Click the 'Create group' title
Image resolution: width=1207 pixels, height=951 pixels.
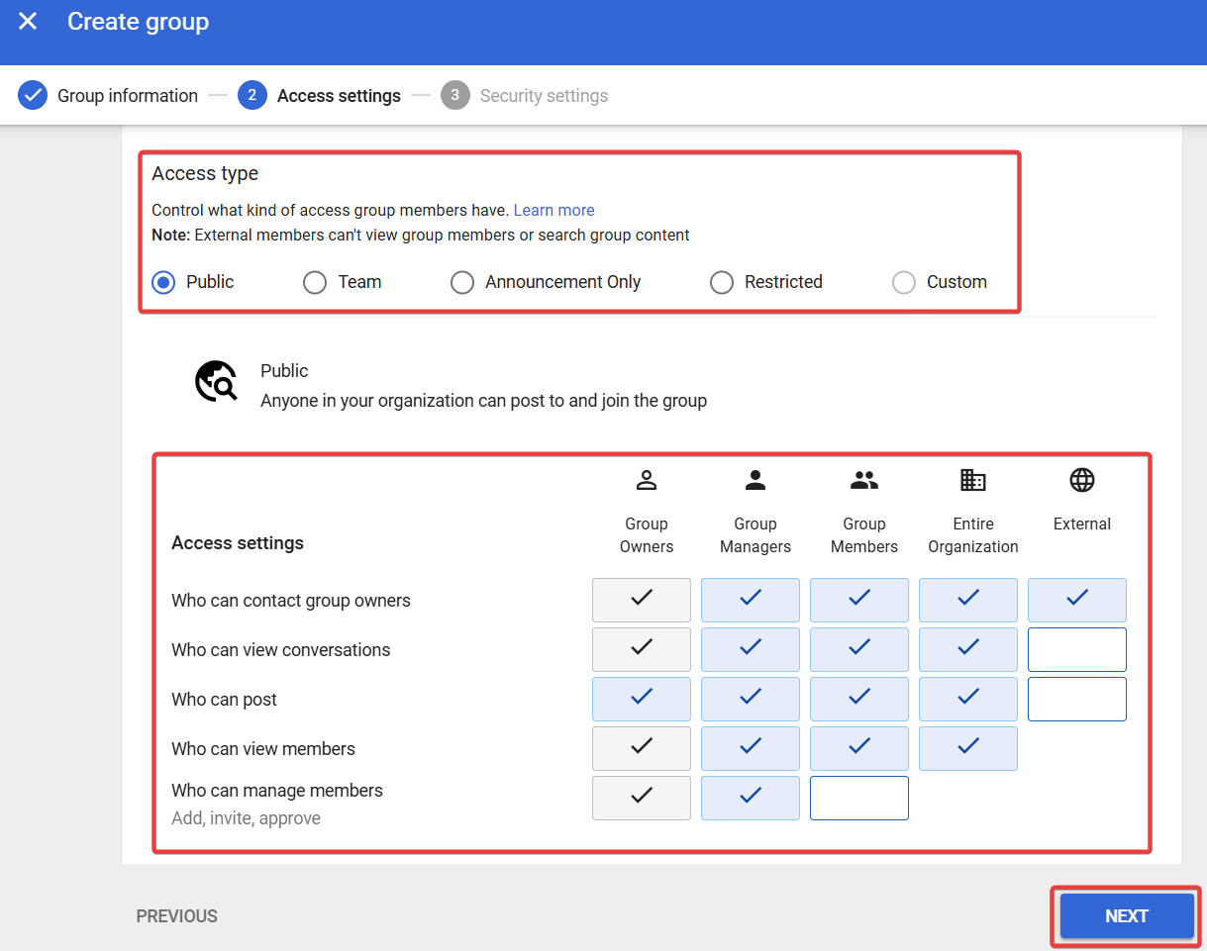(139, 21)
